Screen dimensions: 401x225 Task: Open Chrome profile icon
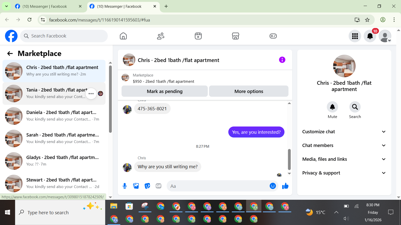coord(383,20)
